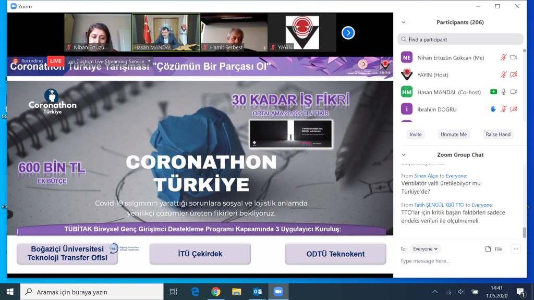Click YAYIN host's disabled camera icon

pos(514,75)
